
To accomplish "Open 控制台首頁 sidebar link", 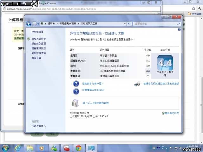I will 37,32.
